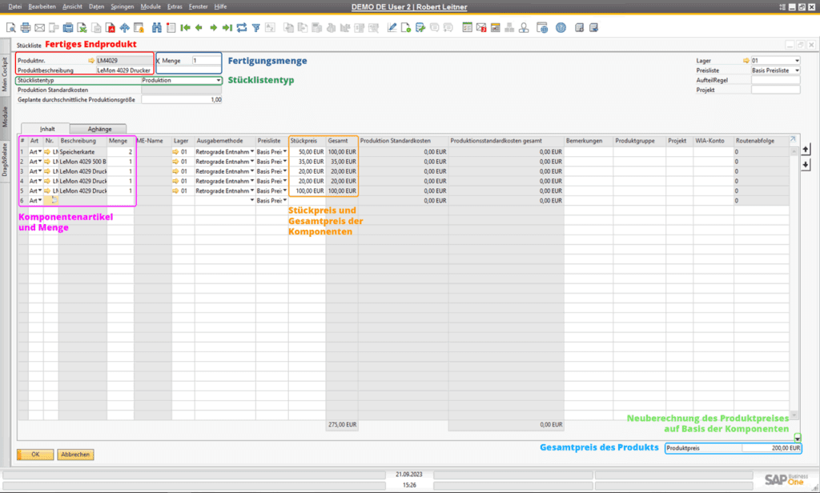Click the Abbrechen button
The image size is (820, 493).
point(75,455)
